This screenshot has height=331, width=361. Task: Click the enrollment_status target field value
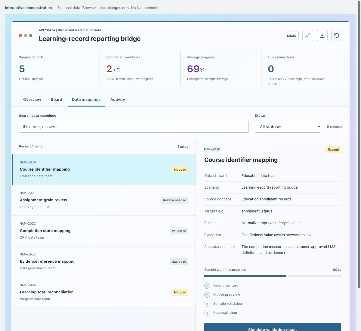257,211
